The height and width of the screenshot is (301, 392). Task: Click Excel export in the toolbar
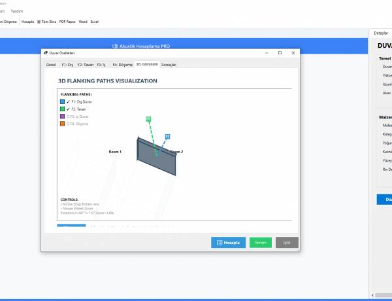[95, 22]
